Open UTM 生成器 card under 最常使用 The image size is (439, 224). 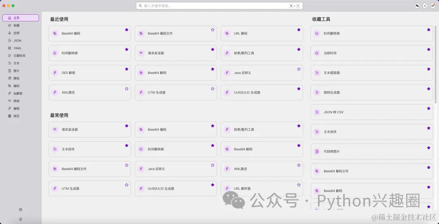click(x=89, y=189)
